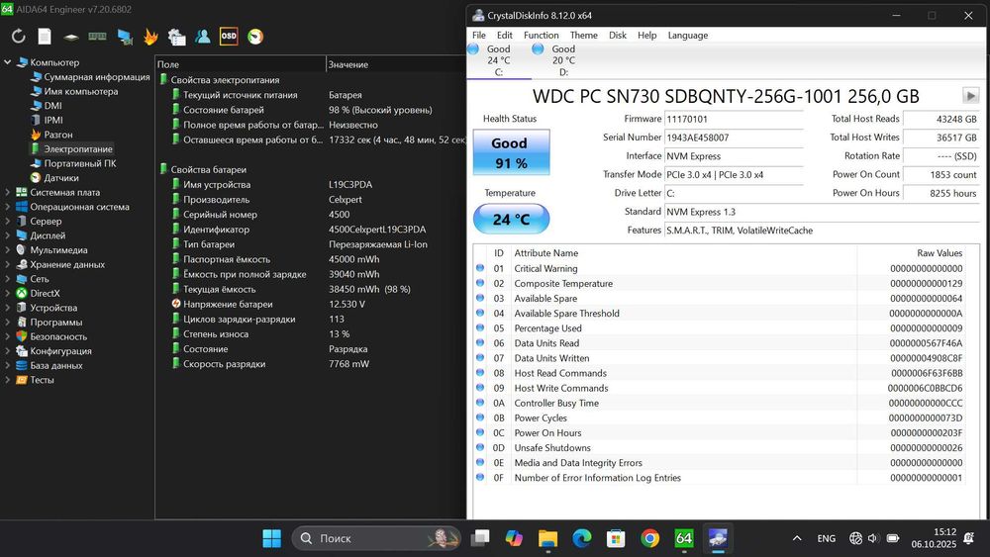The image size is (990, 557).
Task: Expand the Хранение данных tree node
Action: 9,264
